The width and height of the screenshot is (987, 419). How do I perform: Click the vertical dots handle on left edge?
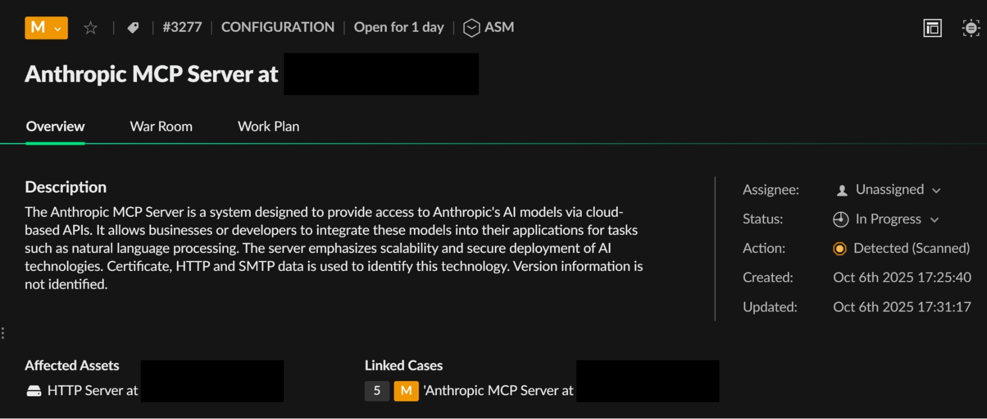[3, 333]
